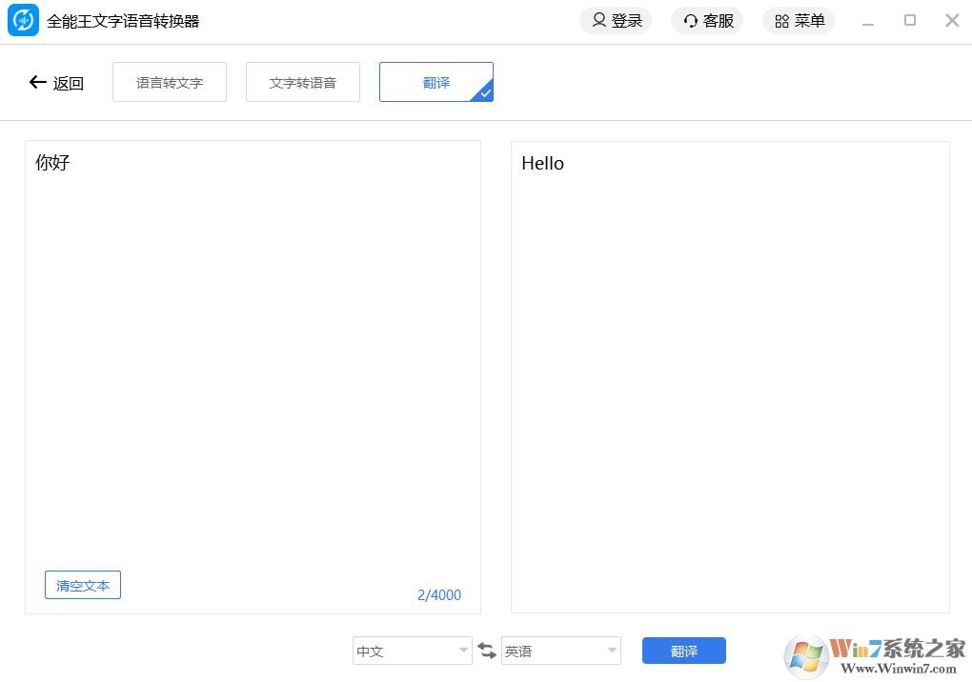Swap translation languages with the exchange arrows icon
Viewport: 972px width, 682px height.
coord(487,650)
